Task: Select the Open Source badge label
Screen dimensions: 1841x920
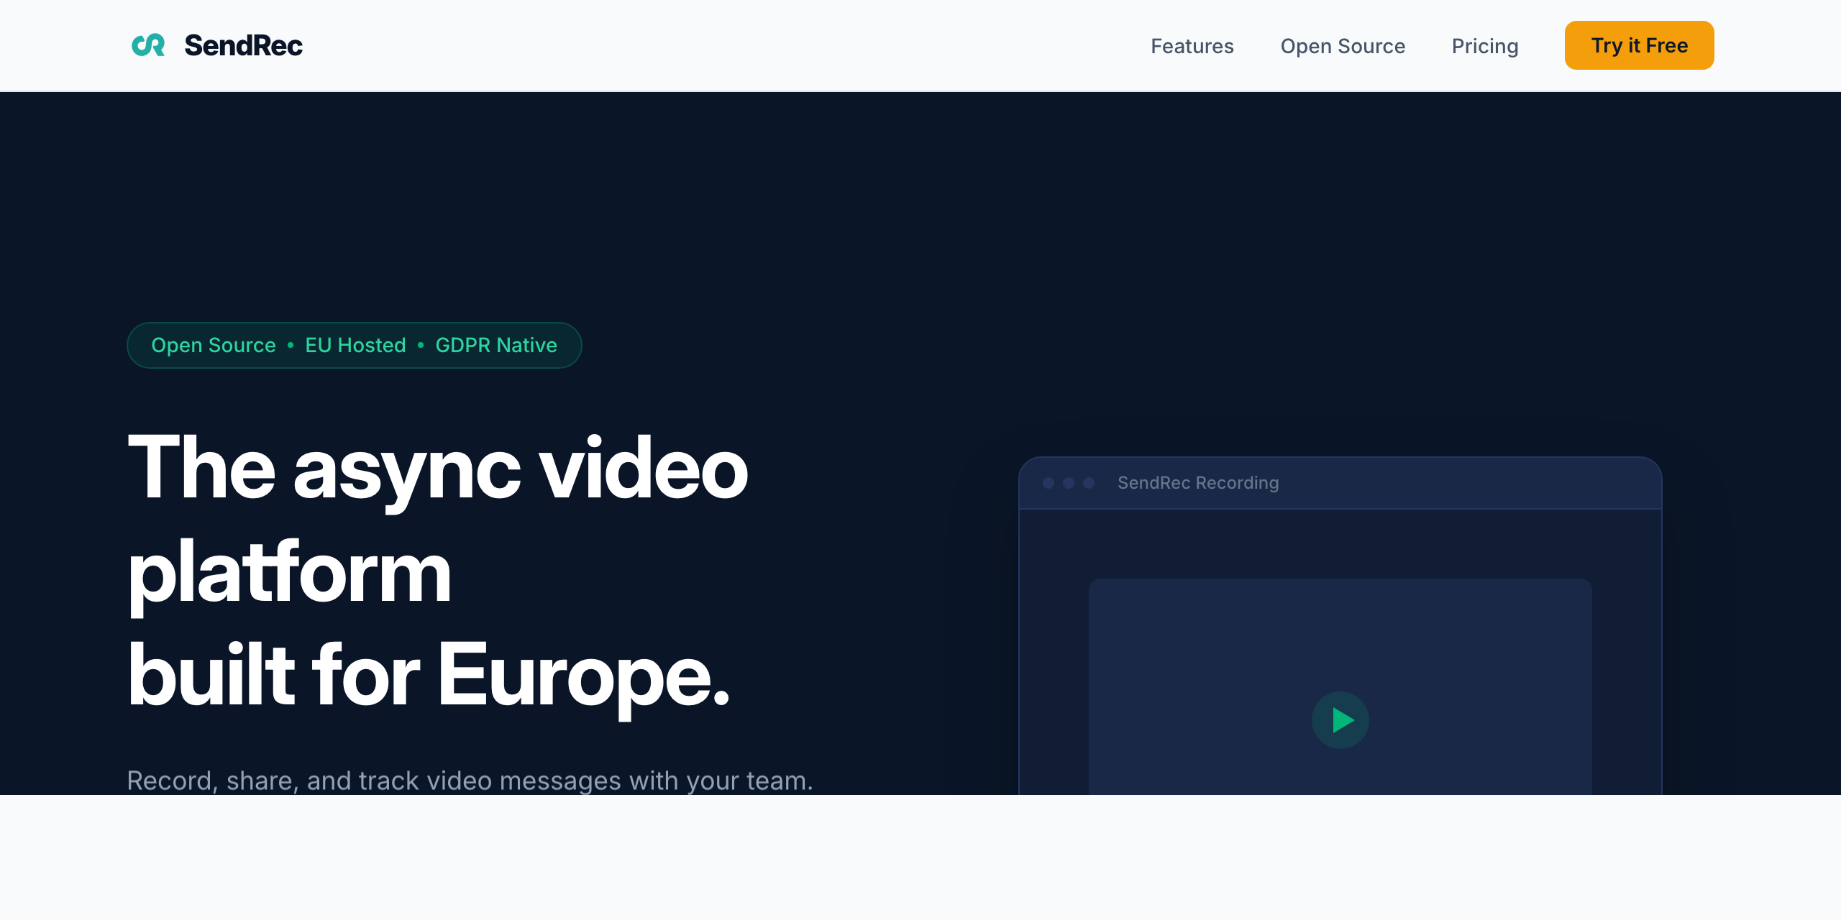Action: click(x=213, y=345)
